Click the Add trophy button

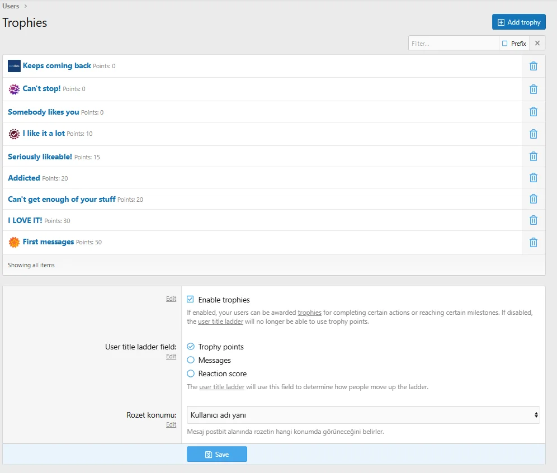(518, 22)
